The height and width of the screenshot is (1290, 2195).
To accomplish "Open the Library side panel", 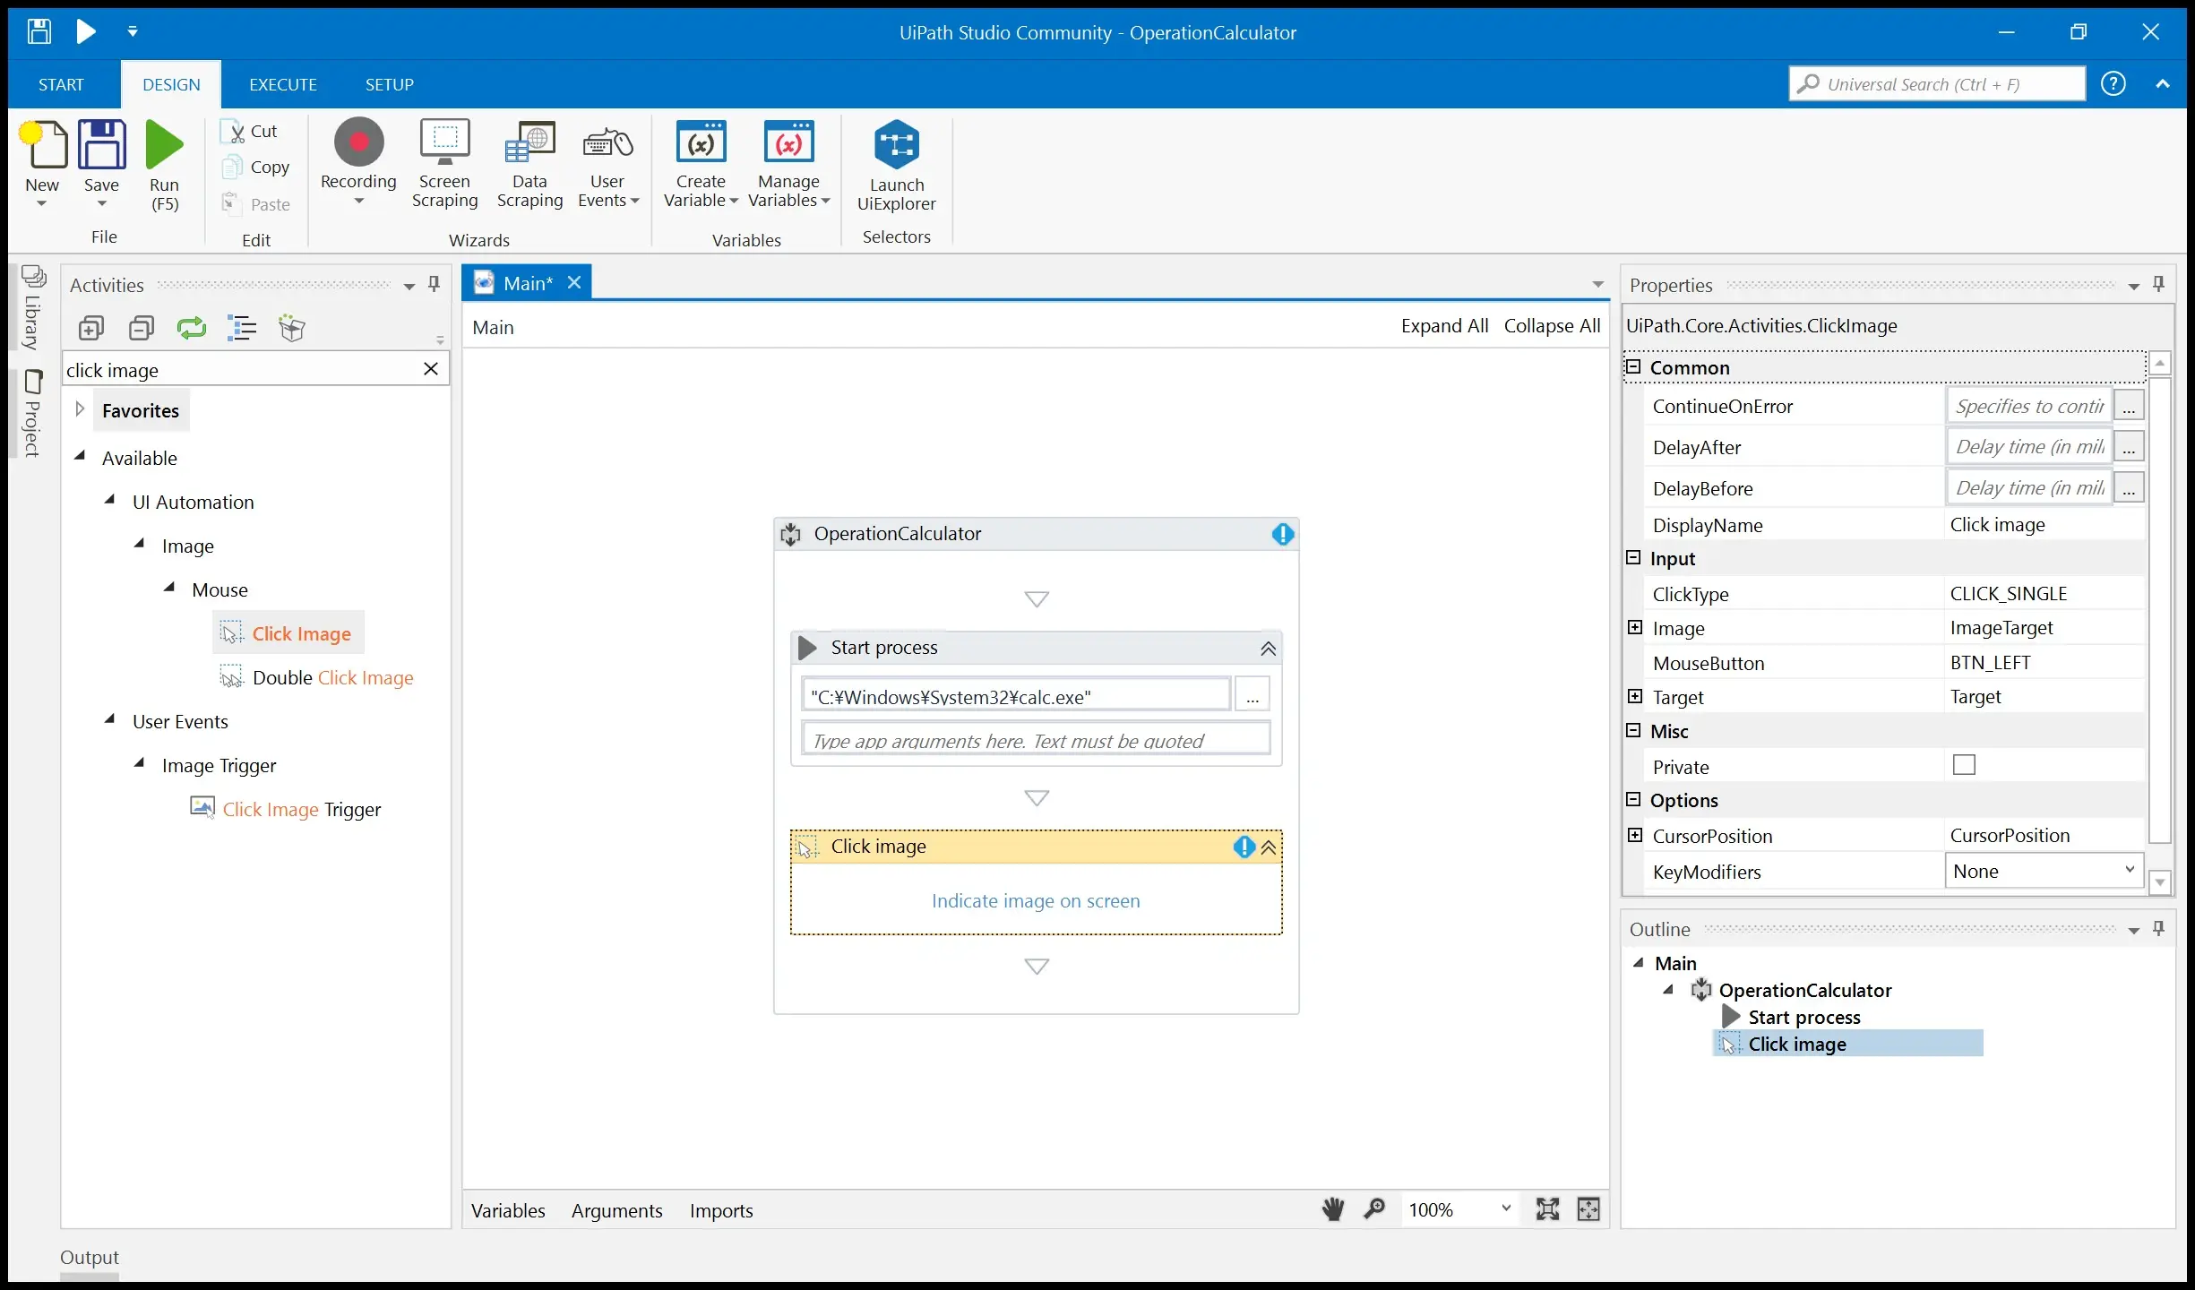I will coord(33,309).
